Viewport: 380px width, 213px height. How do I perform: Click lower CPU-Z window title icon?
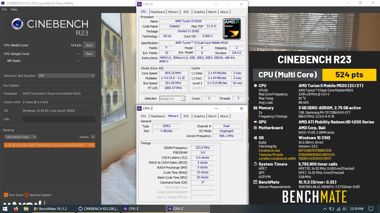(x=139, y=108)
